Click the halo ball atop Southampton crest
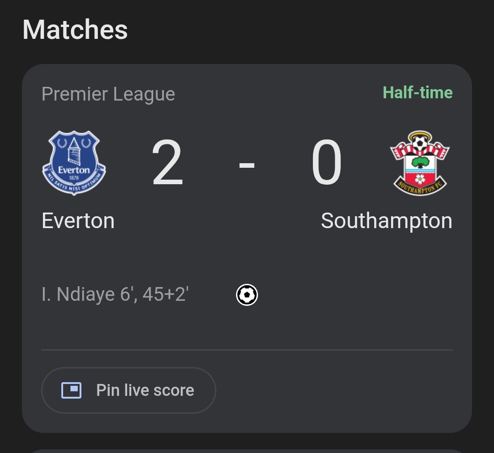The image size is (494, 453). click(419, 142)
